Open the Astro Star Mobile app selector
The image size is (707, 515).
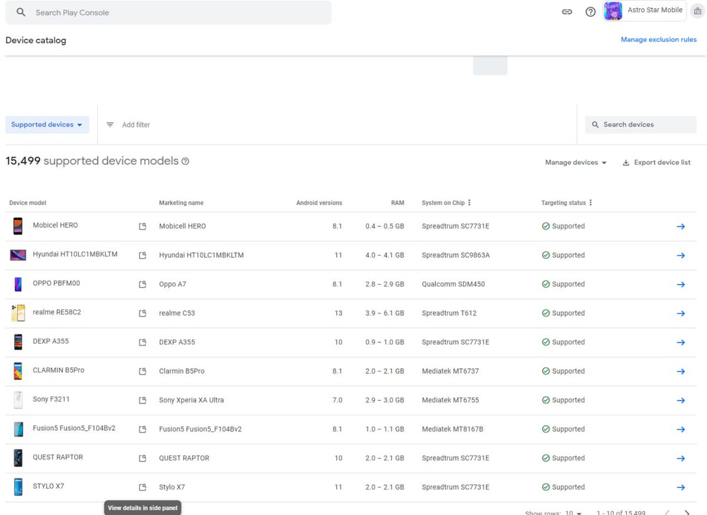coord(645,11)
